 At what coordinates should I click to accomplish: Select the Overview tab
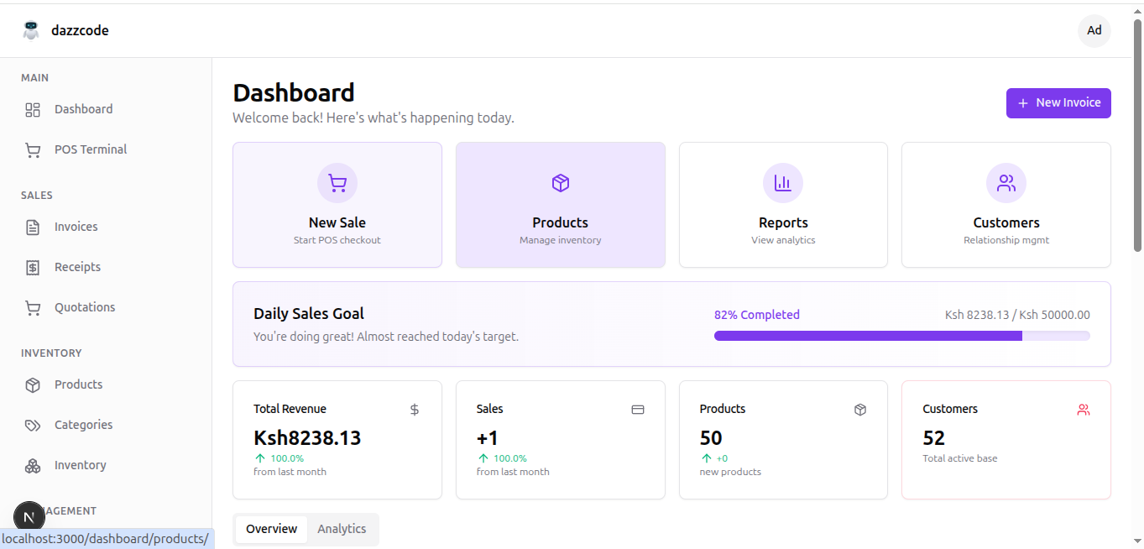pos(271,529)
